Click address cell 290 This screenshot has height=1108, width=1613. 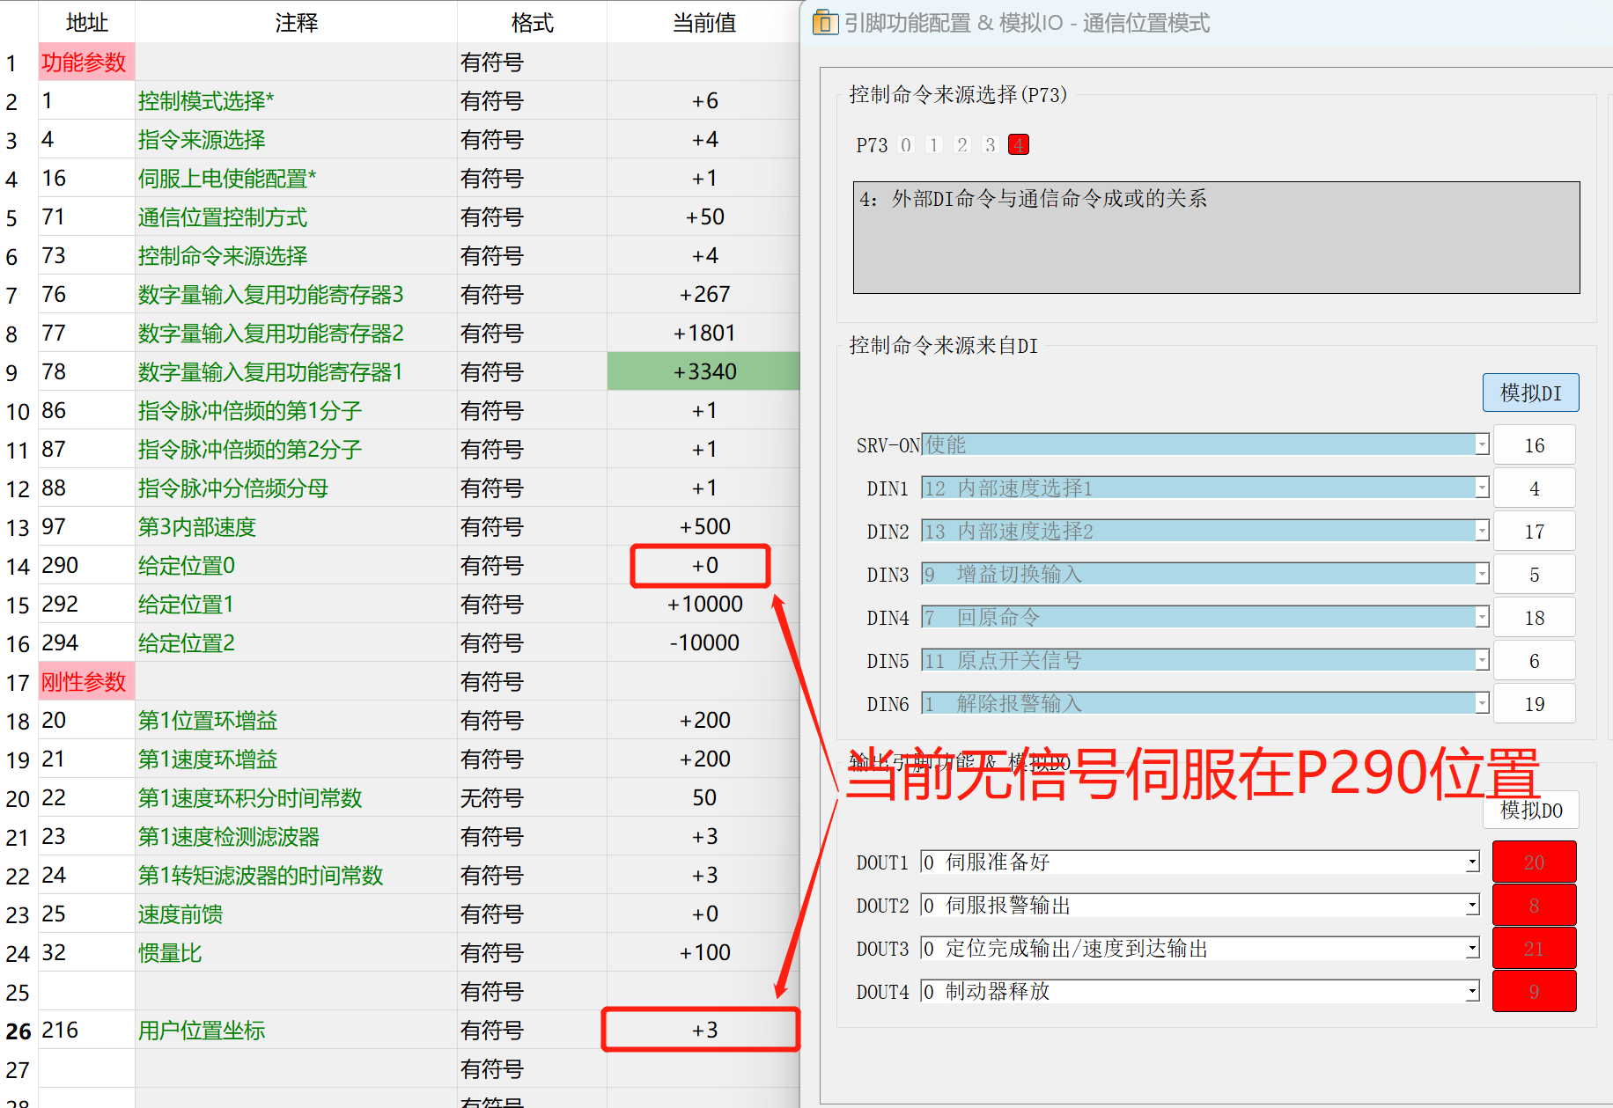tap(86, 566)
